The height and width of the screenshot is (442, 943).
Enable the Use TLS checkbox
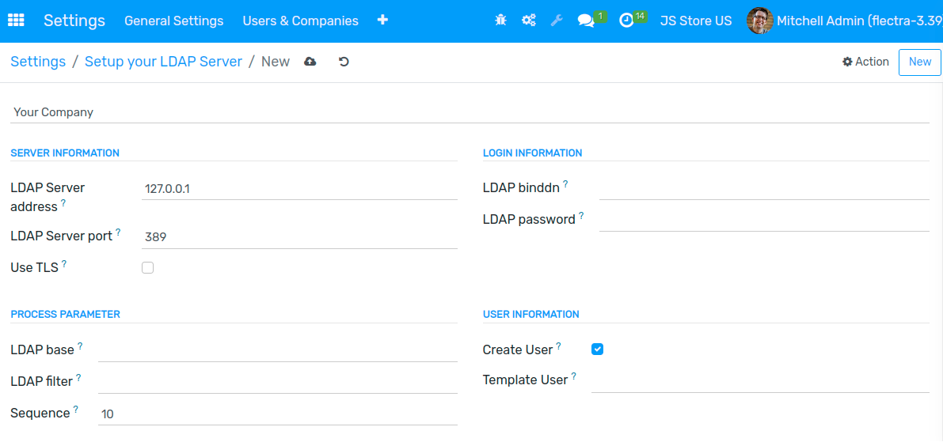click(x=147, y=268)
